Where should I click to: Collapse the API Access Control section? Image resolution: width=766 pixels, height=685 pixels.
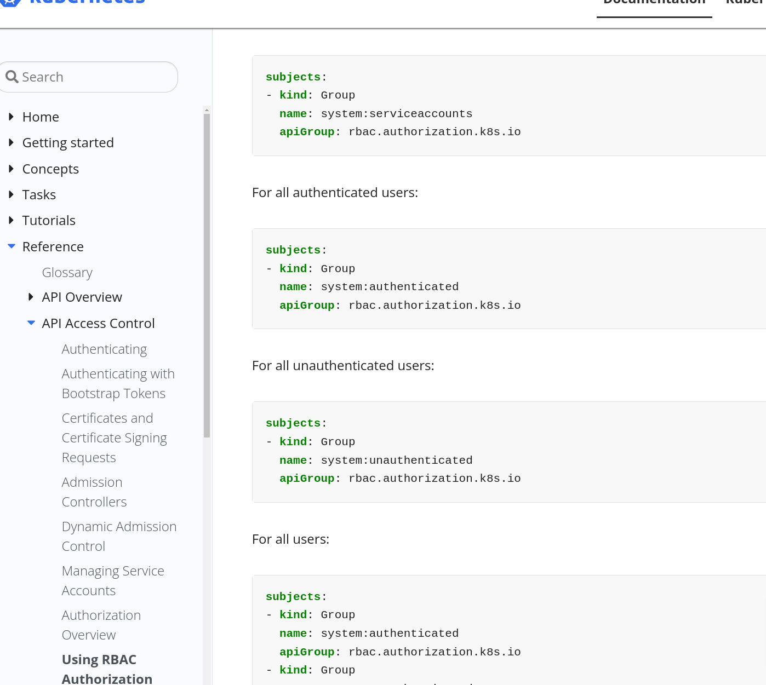31,323
